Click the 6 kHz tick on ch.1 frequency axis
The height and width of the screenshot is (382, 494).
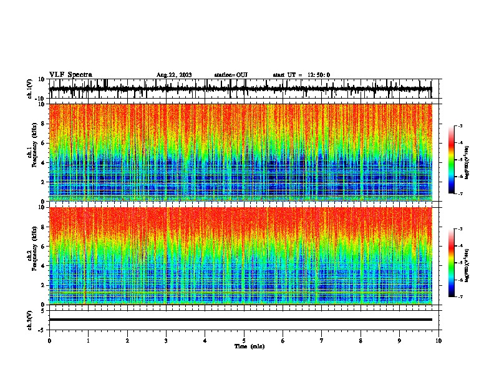(x=44, y=143)
